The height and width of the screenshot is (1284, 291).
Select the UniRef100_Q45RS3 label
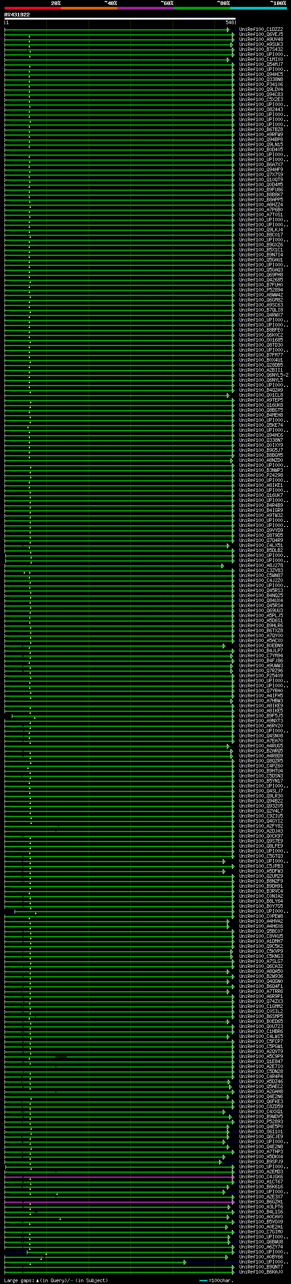coord(261,590)
